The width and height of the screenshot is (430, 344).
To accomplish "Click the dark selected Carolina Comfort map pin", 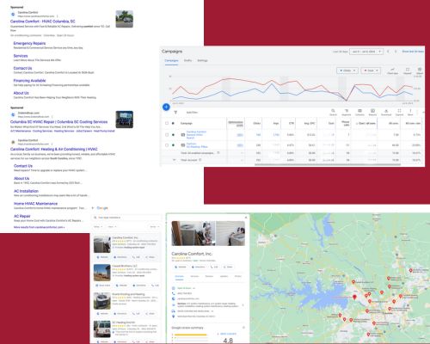I will coord(354,298).
